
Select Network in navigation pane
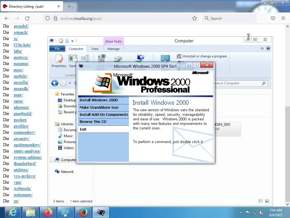(64, 172)
